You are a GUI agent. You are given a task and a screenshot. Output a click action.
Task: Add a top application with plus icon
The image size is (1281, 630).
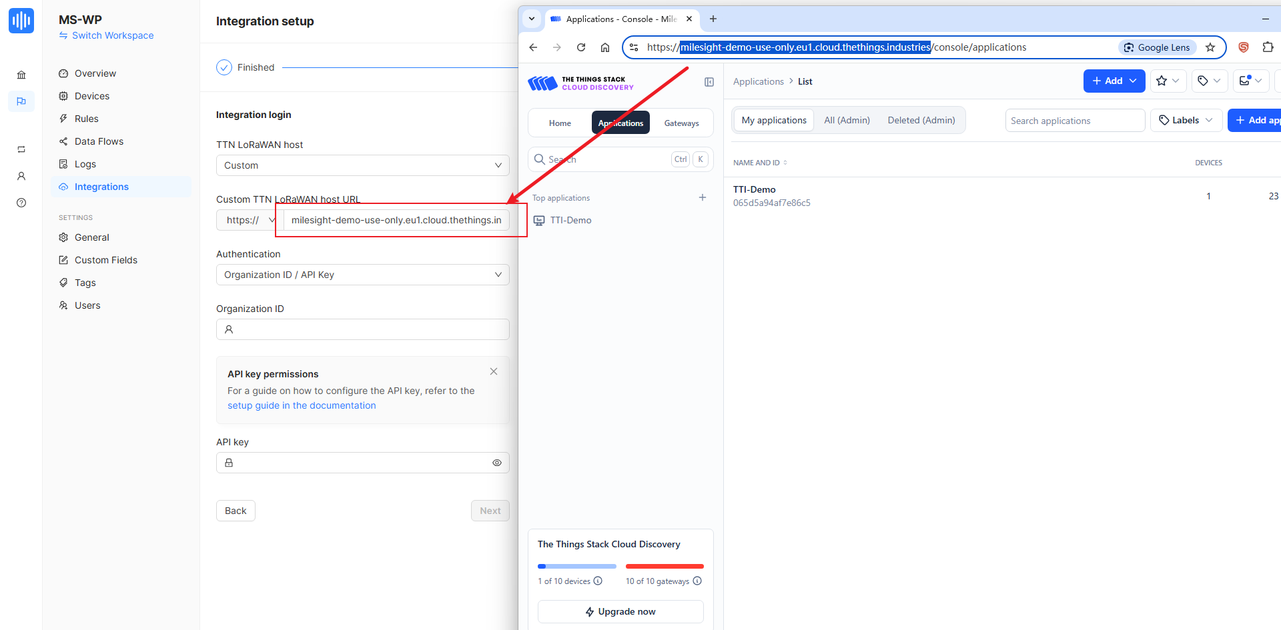703,197
